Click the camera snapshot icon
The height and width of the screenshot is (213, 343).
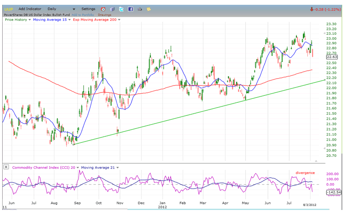139,9
